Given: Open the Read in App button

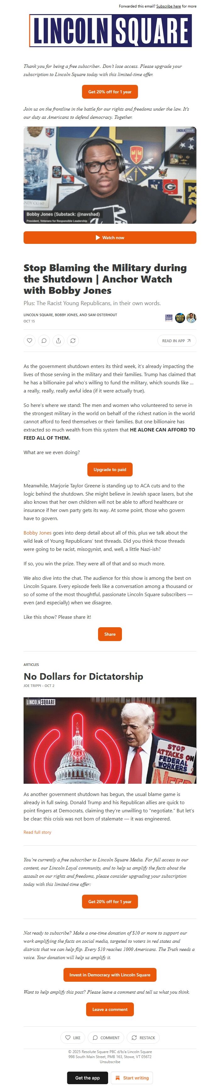Looking at the screenshot, I should click(x=177, y=341).
